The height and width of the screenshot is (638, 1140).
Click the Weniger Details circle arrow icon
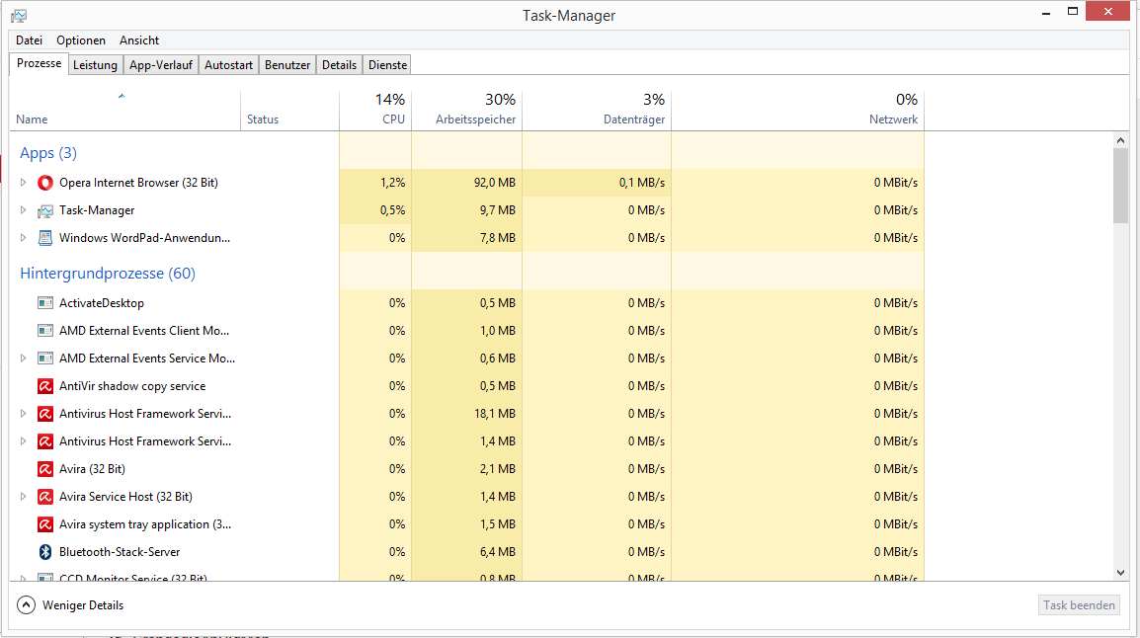point(26,605)
